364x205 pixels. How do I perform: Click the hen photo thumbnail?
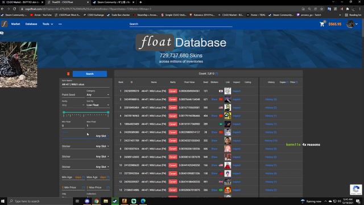(x=19, y=64)
